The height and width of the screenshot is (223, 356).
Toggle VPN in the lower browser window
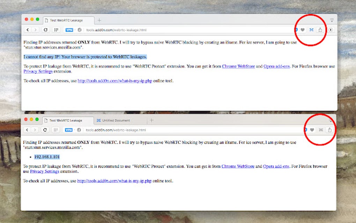pyautogui.click(x=68, y=130)
